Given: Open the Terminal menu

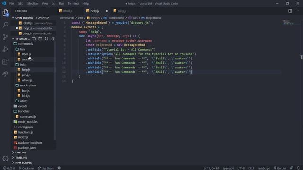Looking at the screenshot, I should (73, 3).
